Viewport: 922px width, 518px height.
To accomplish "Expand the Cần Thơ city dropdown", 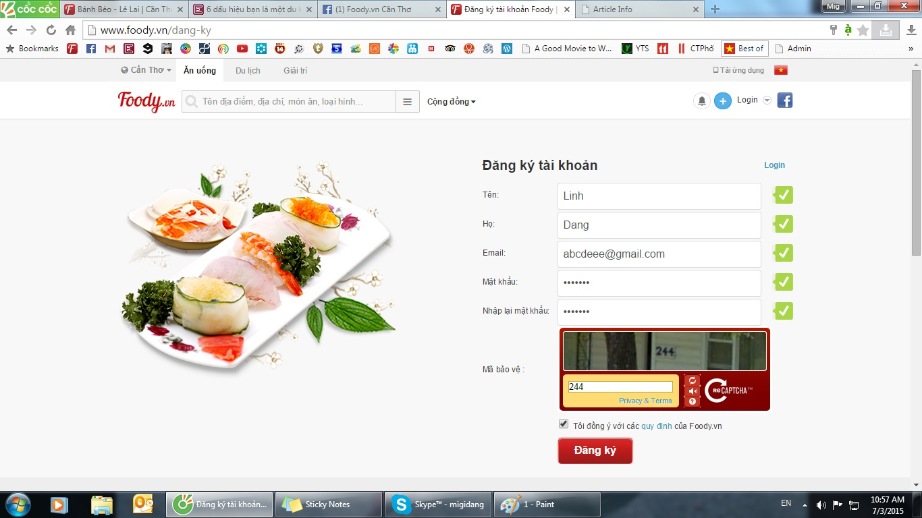I will pos(146,70).
